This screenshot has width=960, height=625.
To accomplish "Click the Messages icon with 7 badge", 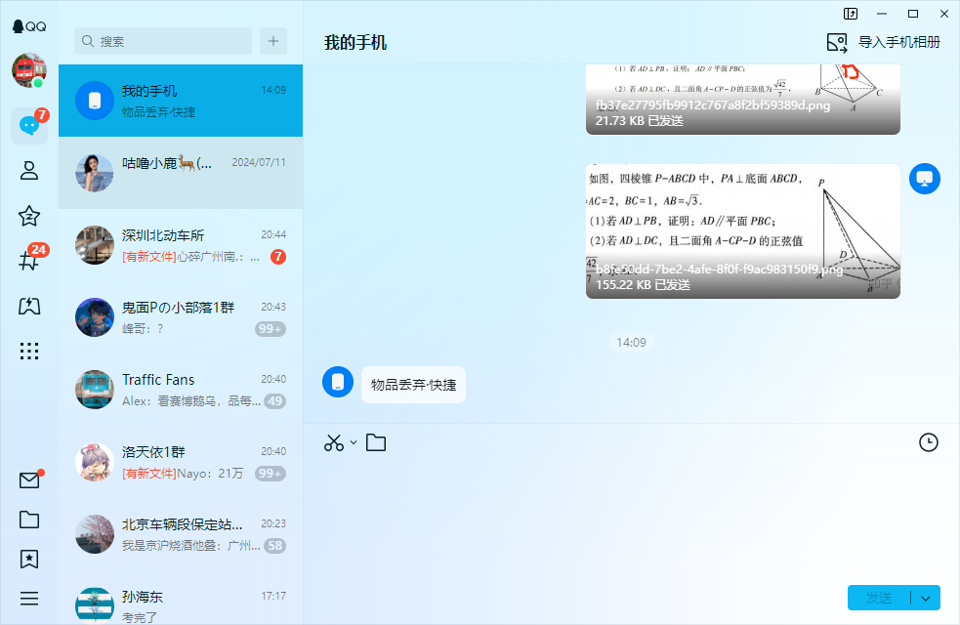I will (29, 126).
